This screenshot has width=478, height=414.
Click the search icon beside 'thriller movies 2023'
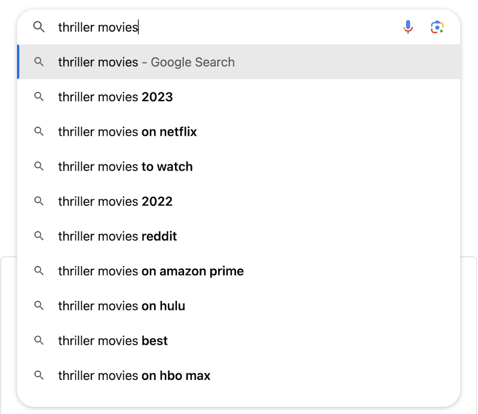(39, 97)
